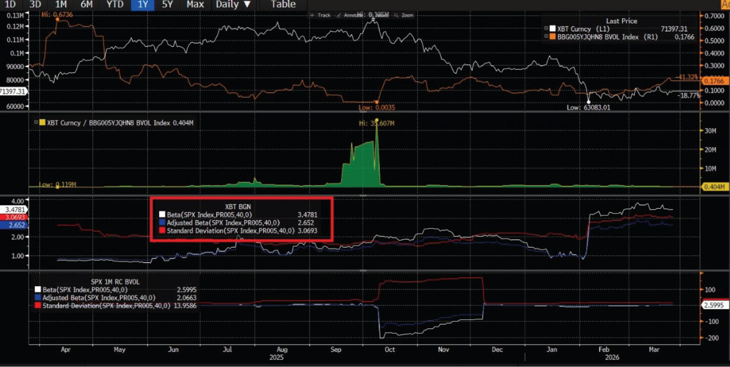Open the Table view
Image resolution: width=730 pixels, height=367 pixels.
[283, 5]
